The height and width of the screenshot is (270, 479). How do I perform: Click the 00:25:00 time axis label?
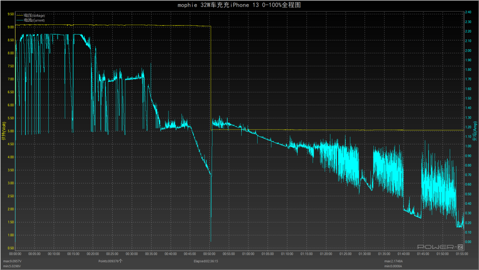coord(112,254)
